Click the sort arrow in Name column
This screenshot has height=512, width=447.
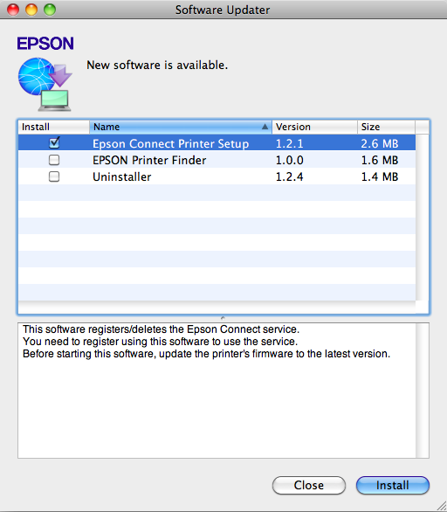(x=265, y=127)
